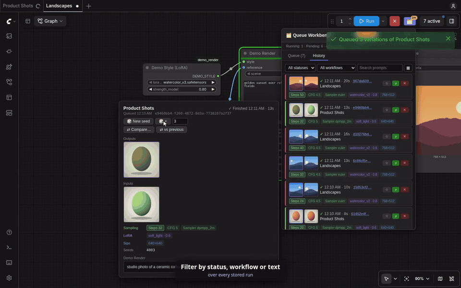Switch to the Queue (7) tab
461x288 pixels.
[296, 56]
